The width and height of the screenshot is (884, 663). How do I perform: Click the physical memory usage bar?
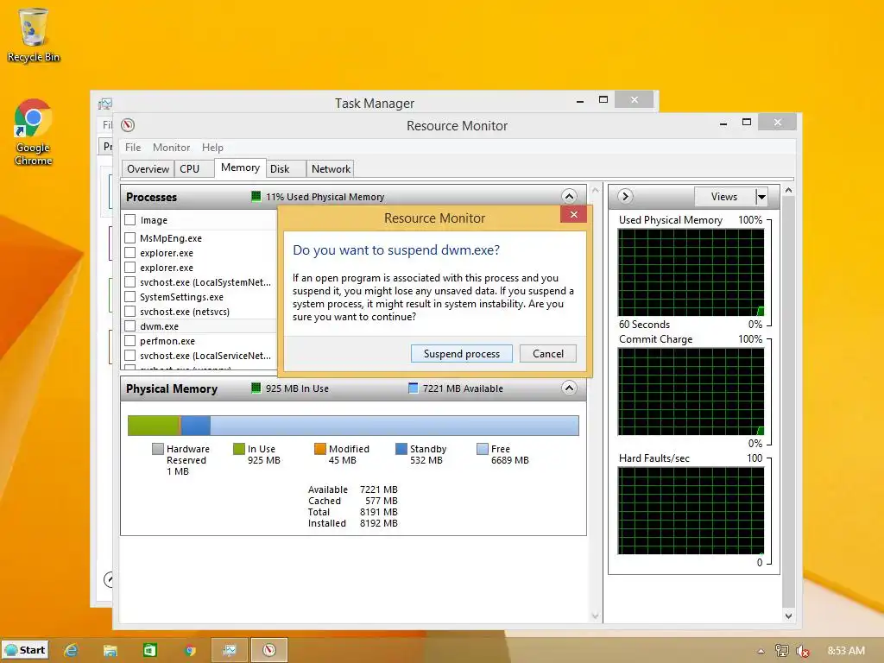pos(353,426)
